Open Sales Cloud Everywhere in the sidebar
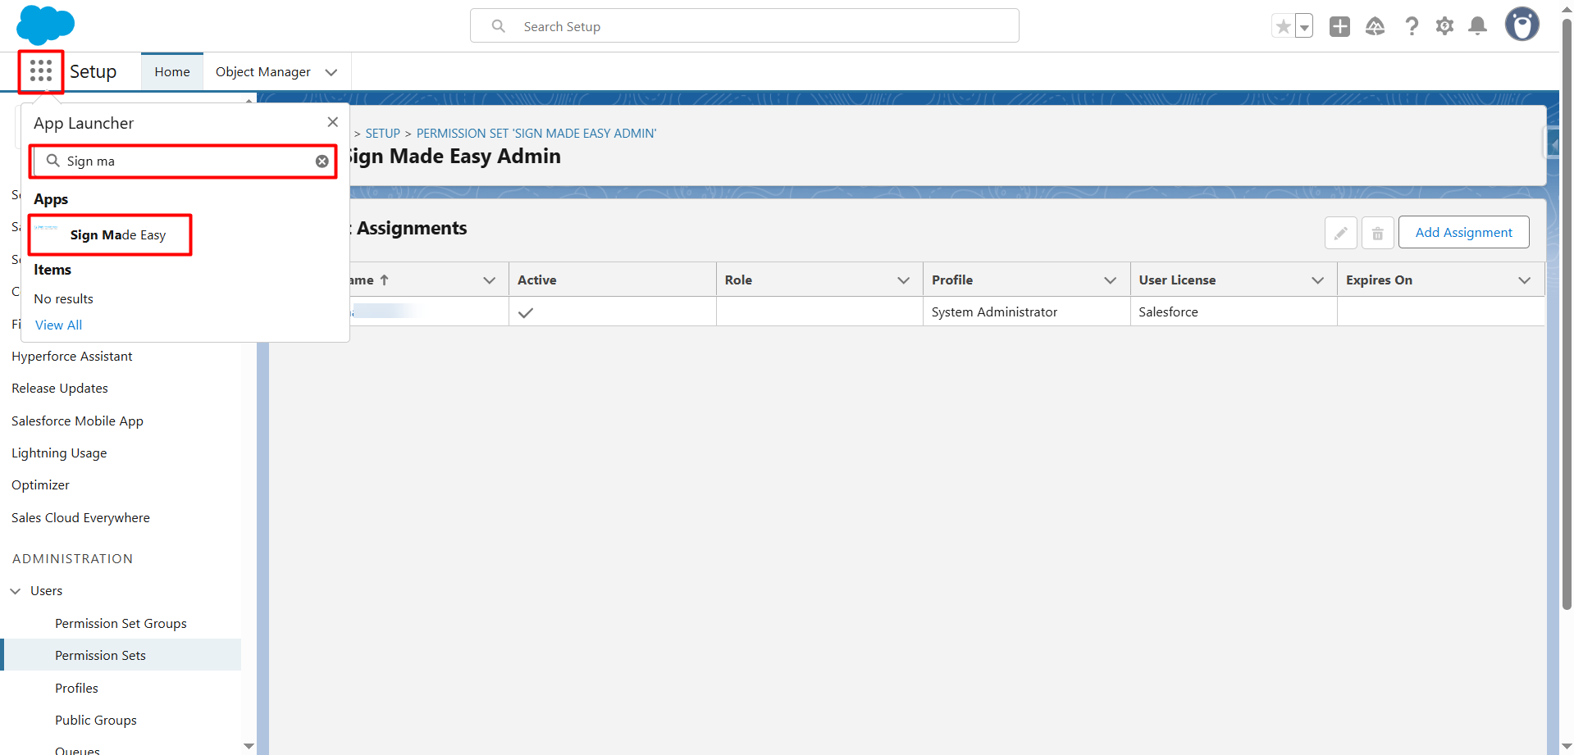The image size is (1574, 755). pos(80,518)
